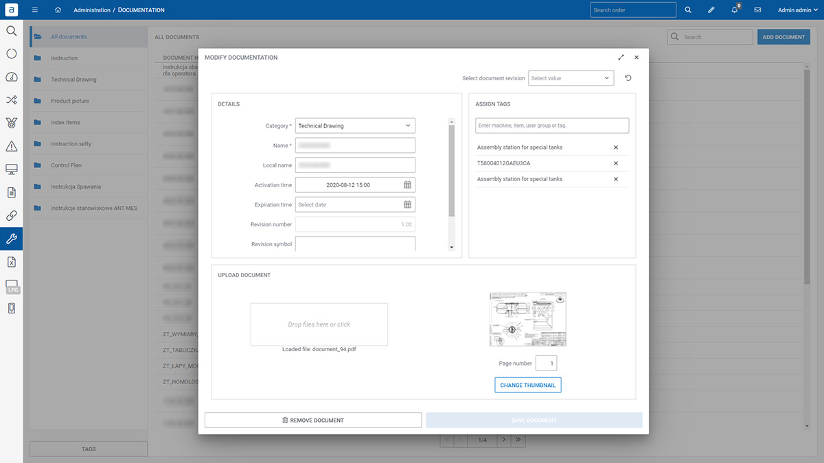This screenshot has height=463, width=824.
Task: Click the pencil edit icon in header
Action: click(711, 10)
